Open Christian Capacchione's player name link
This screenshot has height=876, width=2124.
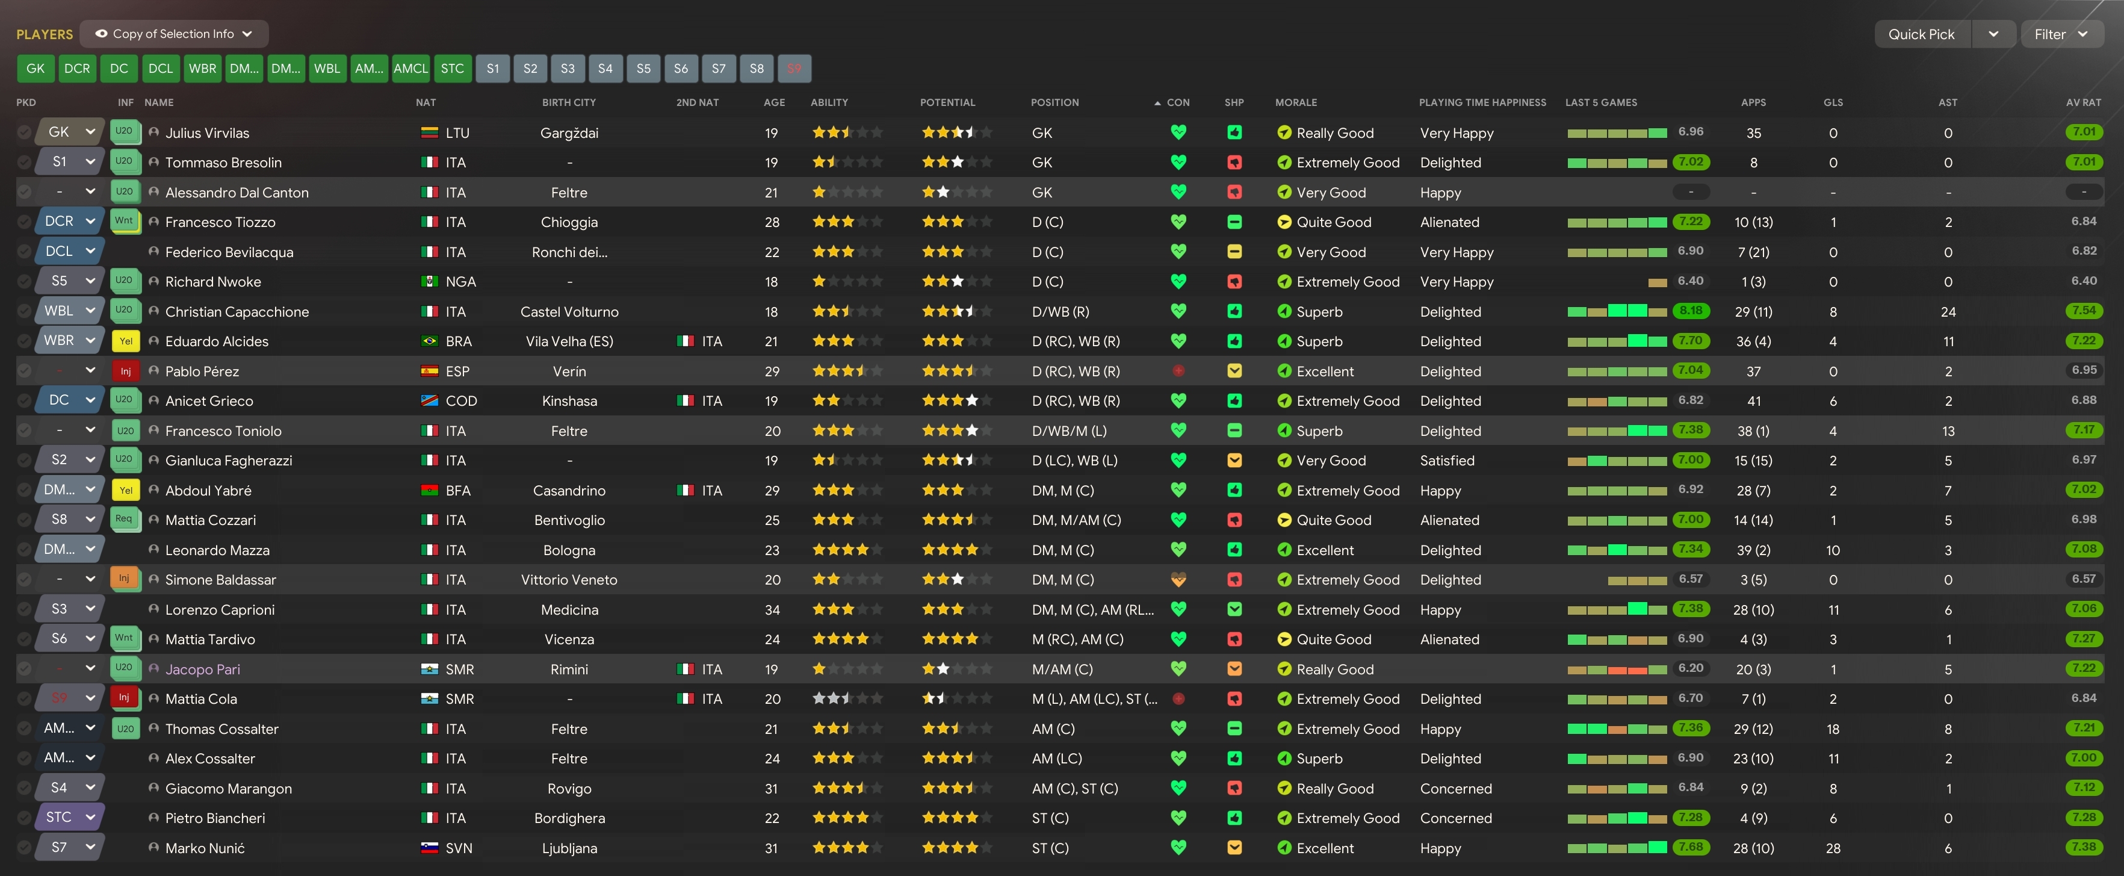(237, 312)
